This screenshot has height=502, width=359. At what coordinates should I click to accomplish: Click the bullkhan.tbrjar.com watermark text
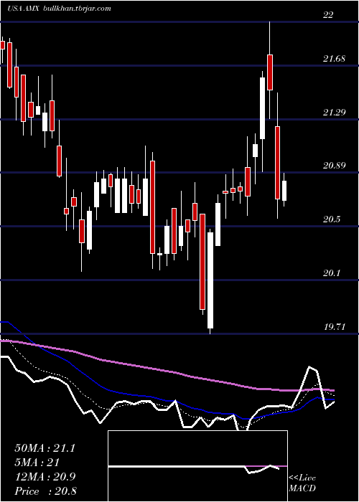[77, 9]
